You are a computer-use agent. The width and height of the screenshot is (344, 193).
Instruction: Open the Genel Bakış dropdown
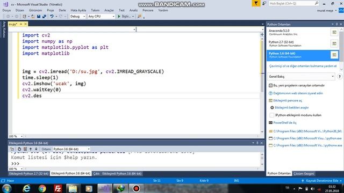[301, 77]
